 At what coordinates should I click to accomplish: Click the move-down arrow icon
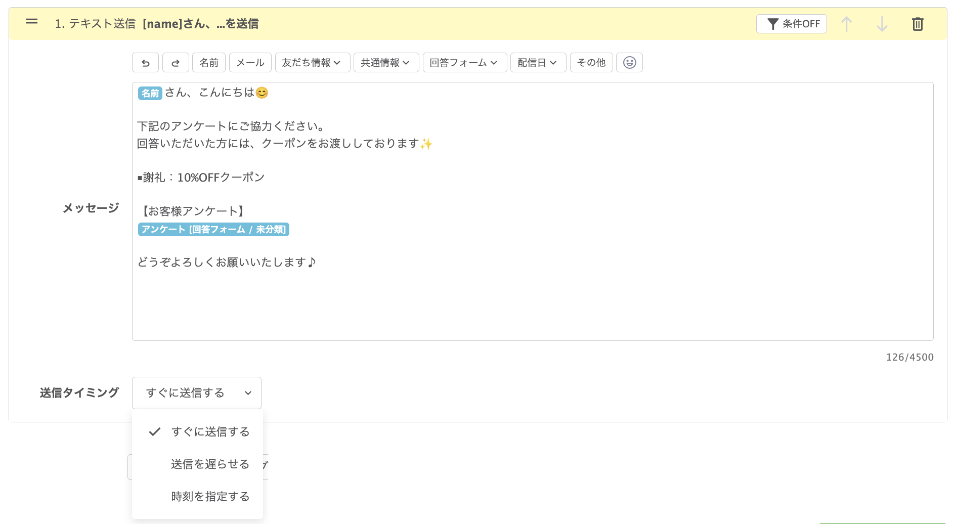coord(882,23)
